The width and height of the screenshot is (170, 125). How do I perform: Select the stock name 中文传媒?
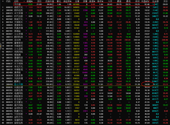pos(19,13)
